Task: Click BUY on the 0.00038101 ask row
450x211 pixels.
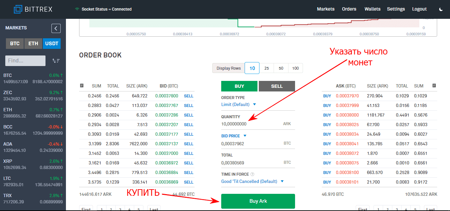Action: [327, 182]
